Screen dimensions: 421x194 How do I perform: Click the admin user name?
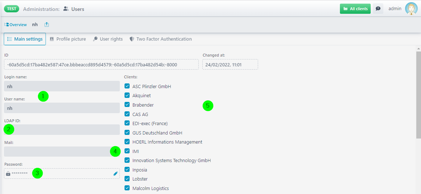(395, 9)
